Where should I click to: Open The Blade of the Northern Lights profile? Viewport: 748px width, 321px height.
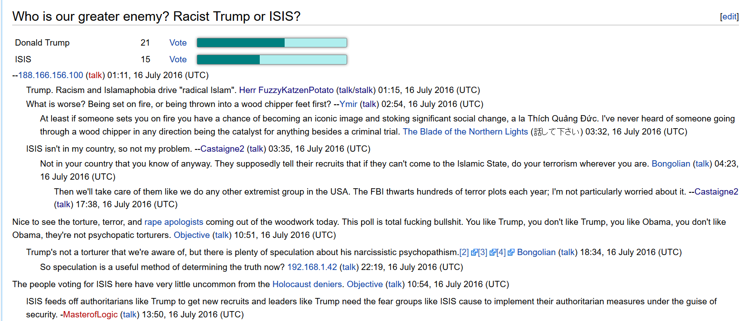465,131
